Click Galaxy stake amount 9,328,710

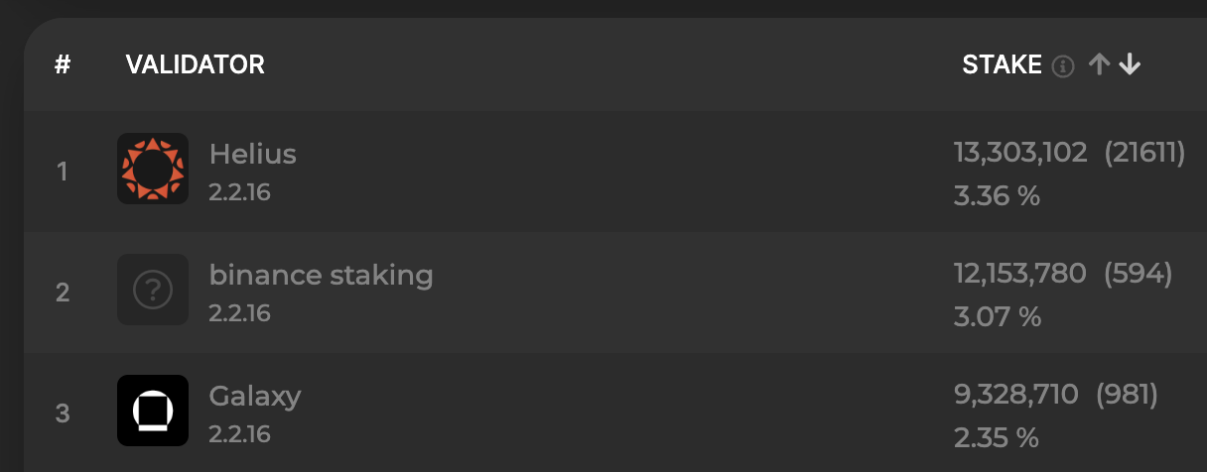(1015, 396)
